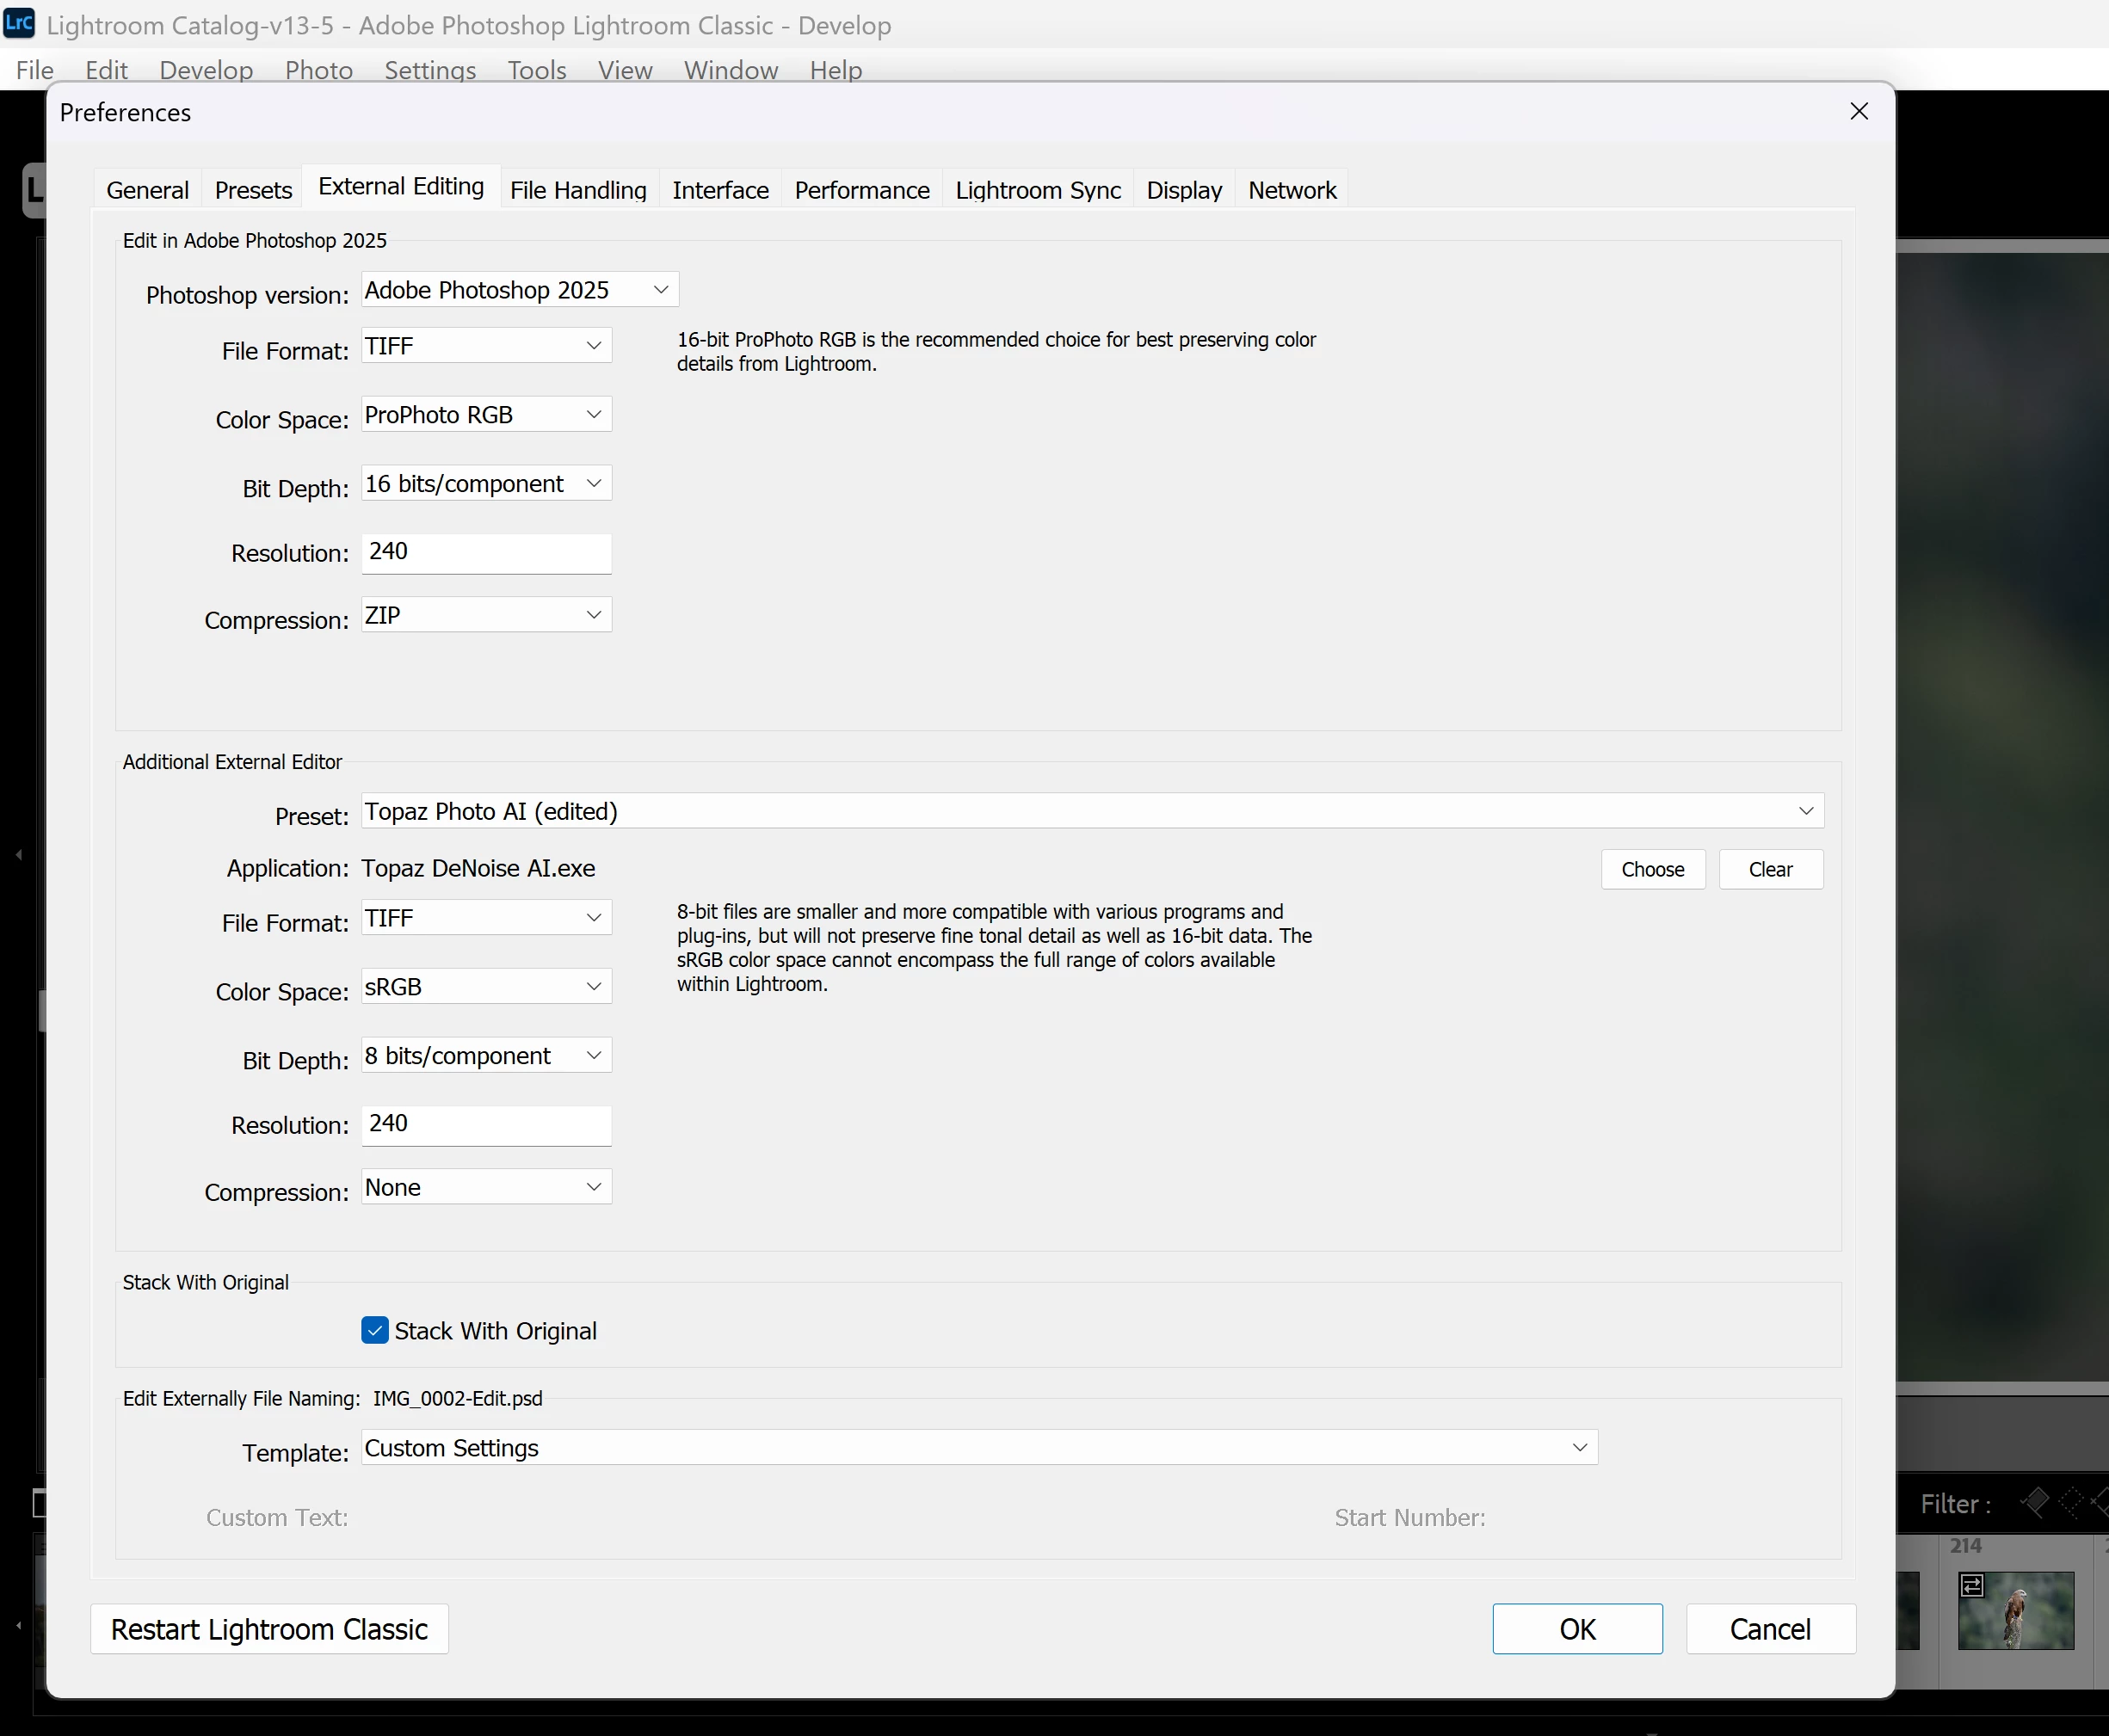Switch to the Performance tab
Viewport: 2109px width, 1736px height.
(861, 190)
